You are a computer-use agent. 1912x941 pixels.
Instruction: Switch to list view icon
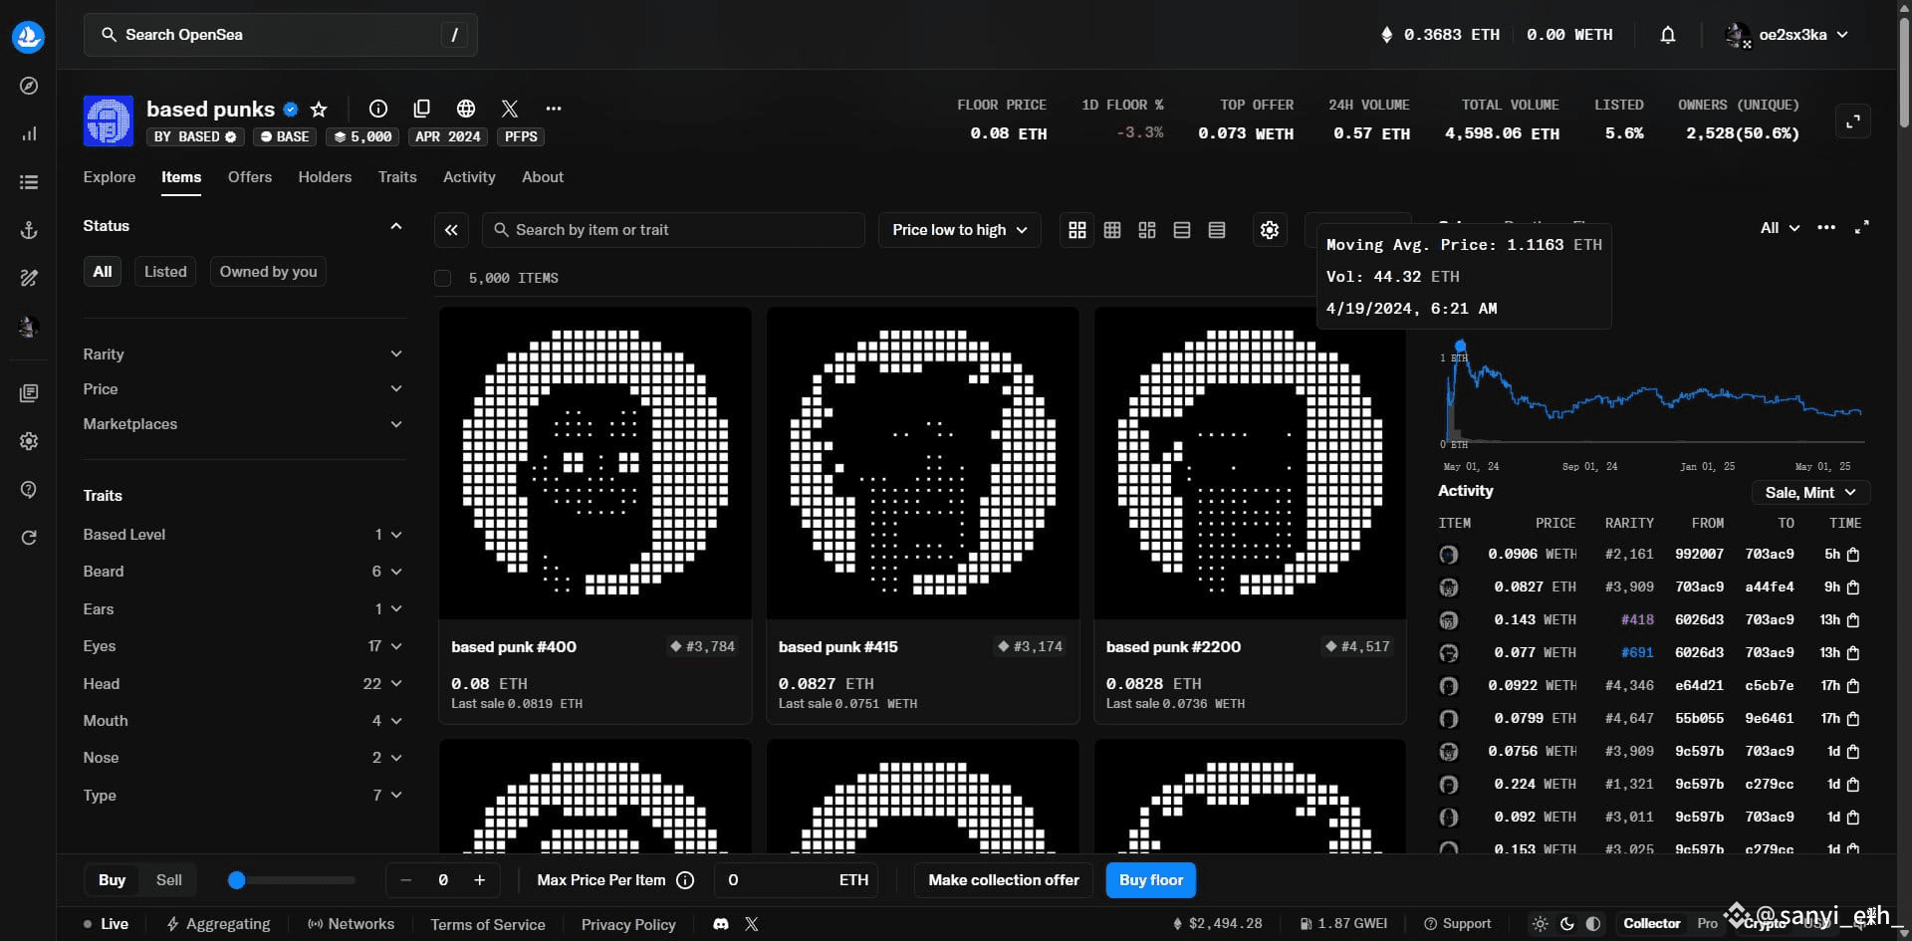point(1182,230)
